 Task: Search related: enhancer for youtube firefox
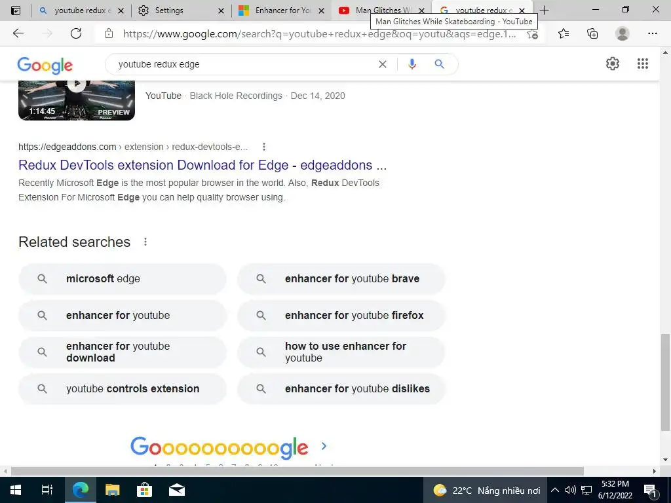(341, 316)
